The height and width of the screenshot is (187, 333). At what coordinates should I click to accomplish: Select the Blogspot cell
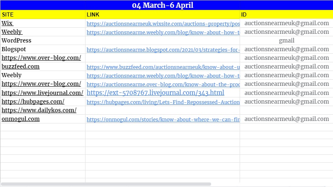(x=14, y=49)
